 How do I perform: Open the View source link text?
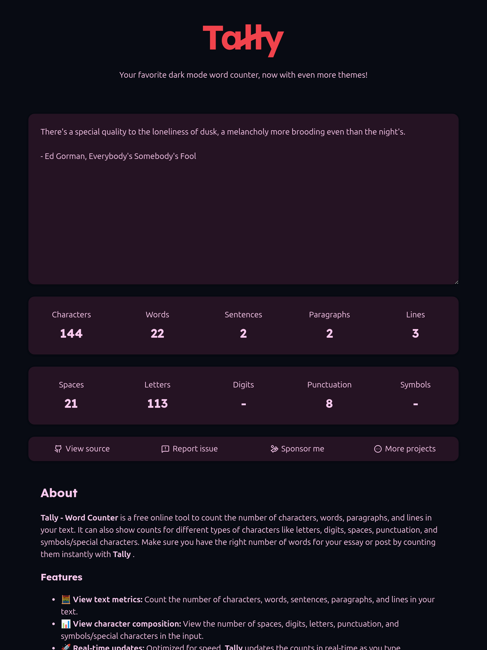(x=87, y=449)
